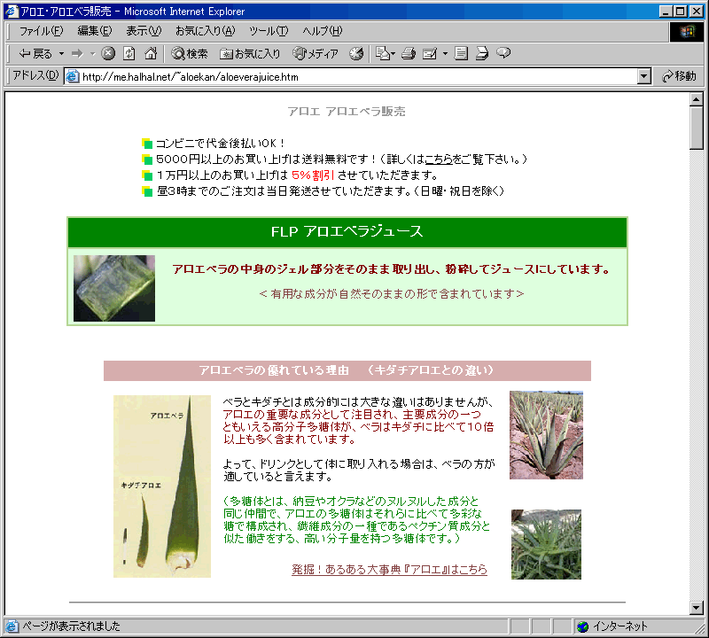The image size is (709, 638).
Task: Click the scrollbar down arrow
Action: point(697,608)
